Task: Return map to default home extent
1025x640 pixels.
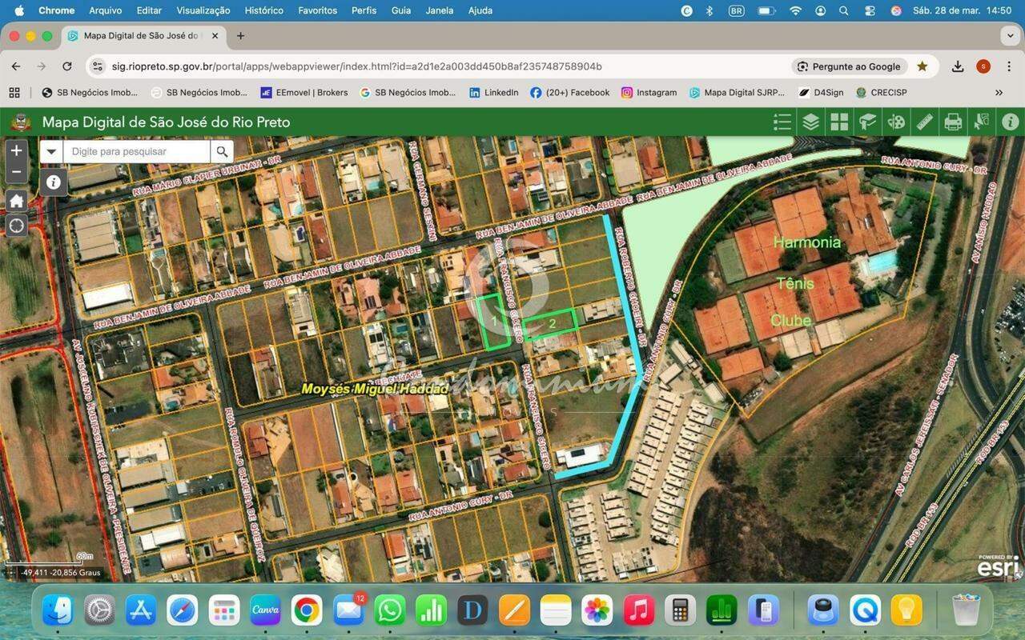Action: [17, 200]
